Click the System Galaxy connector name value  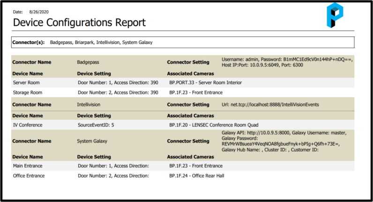coord(92,141)
